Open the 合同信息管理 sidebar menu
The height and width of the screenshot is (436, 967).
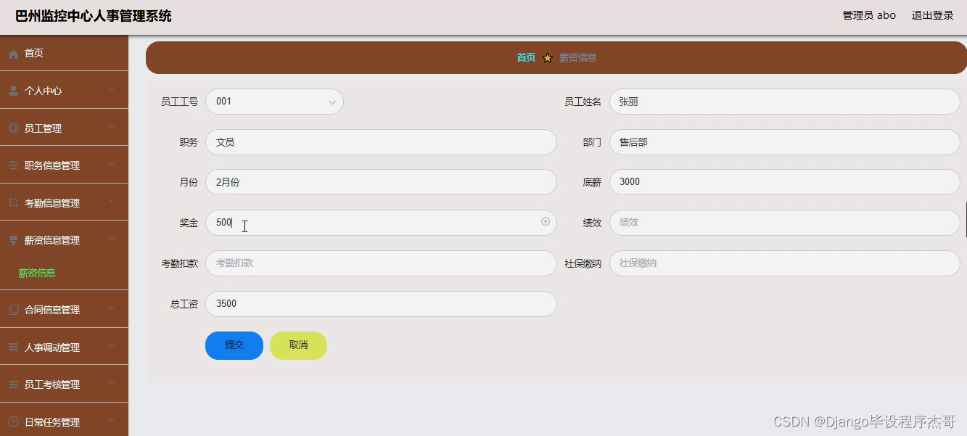tap(64, 310)
